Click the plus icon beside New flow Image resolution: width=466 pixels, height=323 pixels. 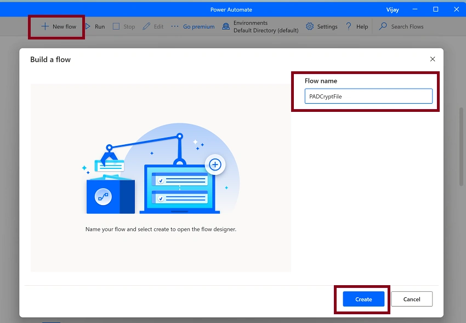coord(45,26)
